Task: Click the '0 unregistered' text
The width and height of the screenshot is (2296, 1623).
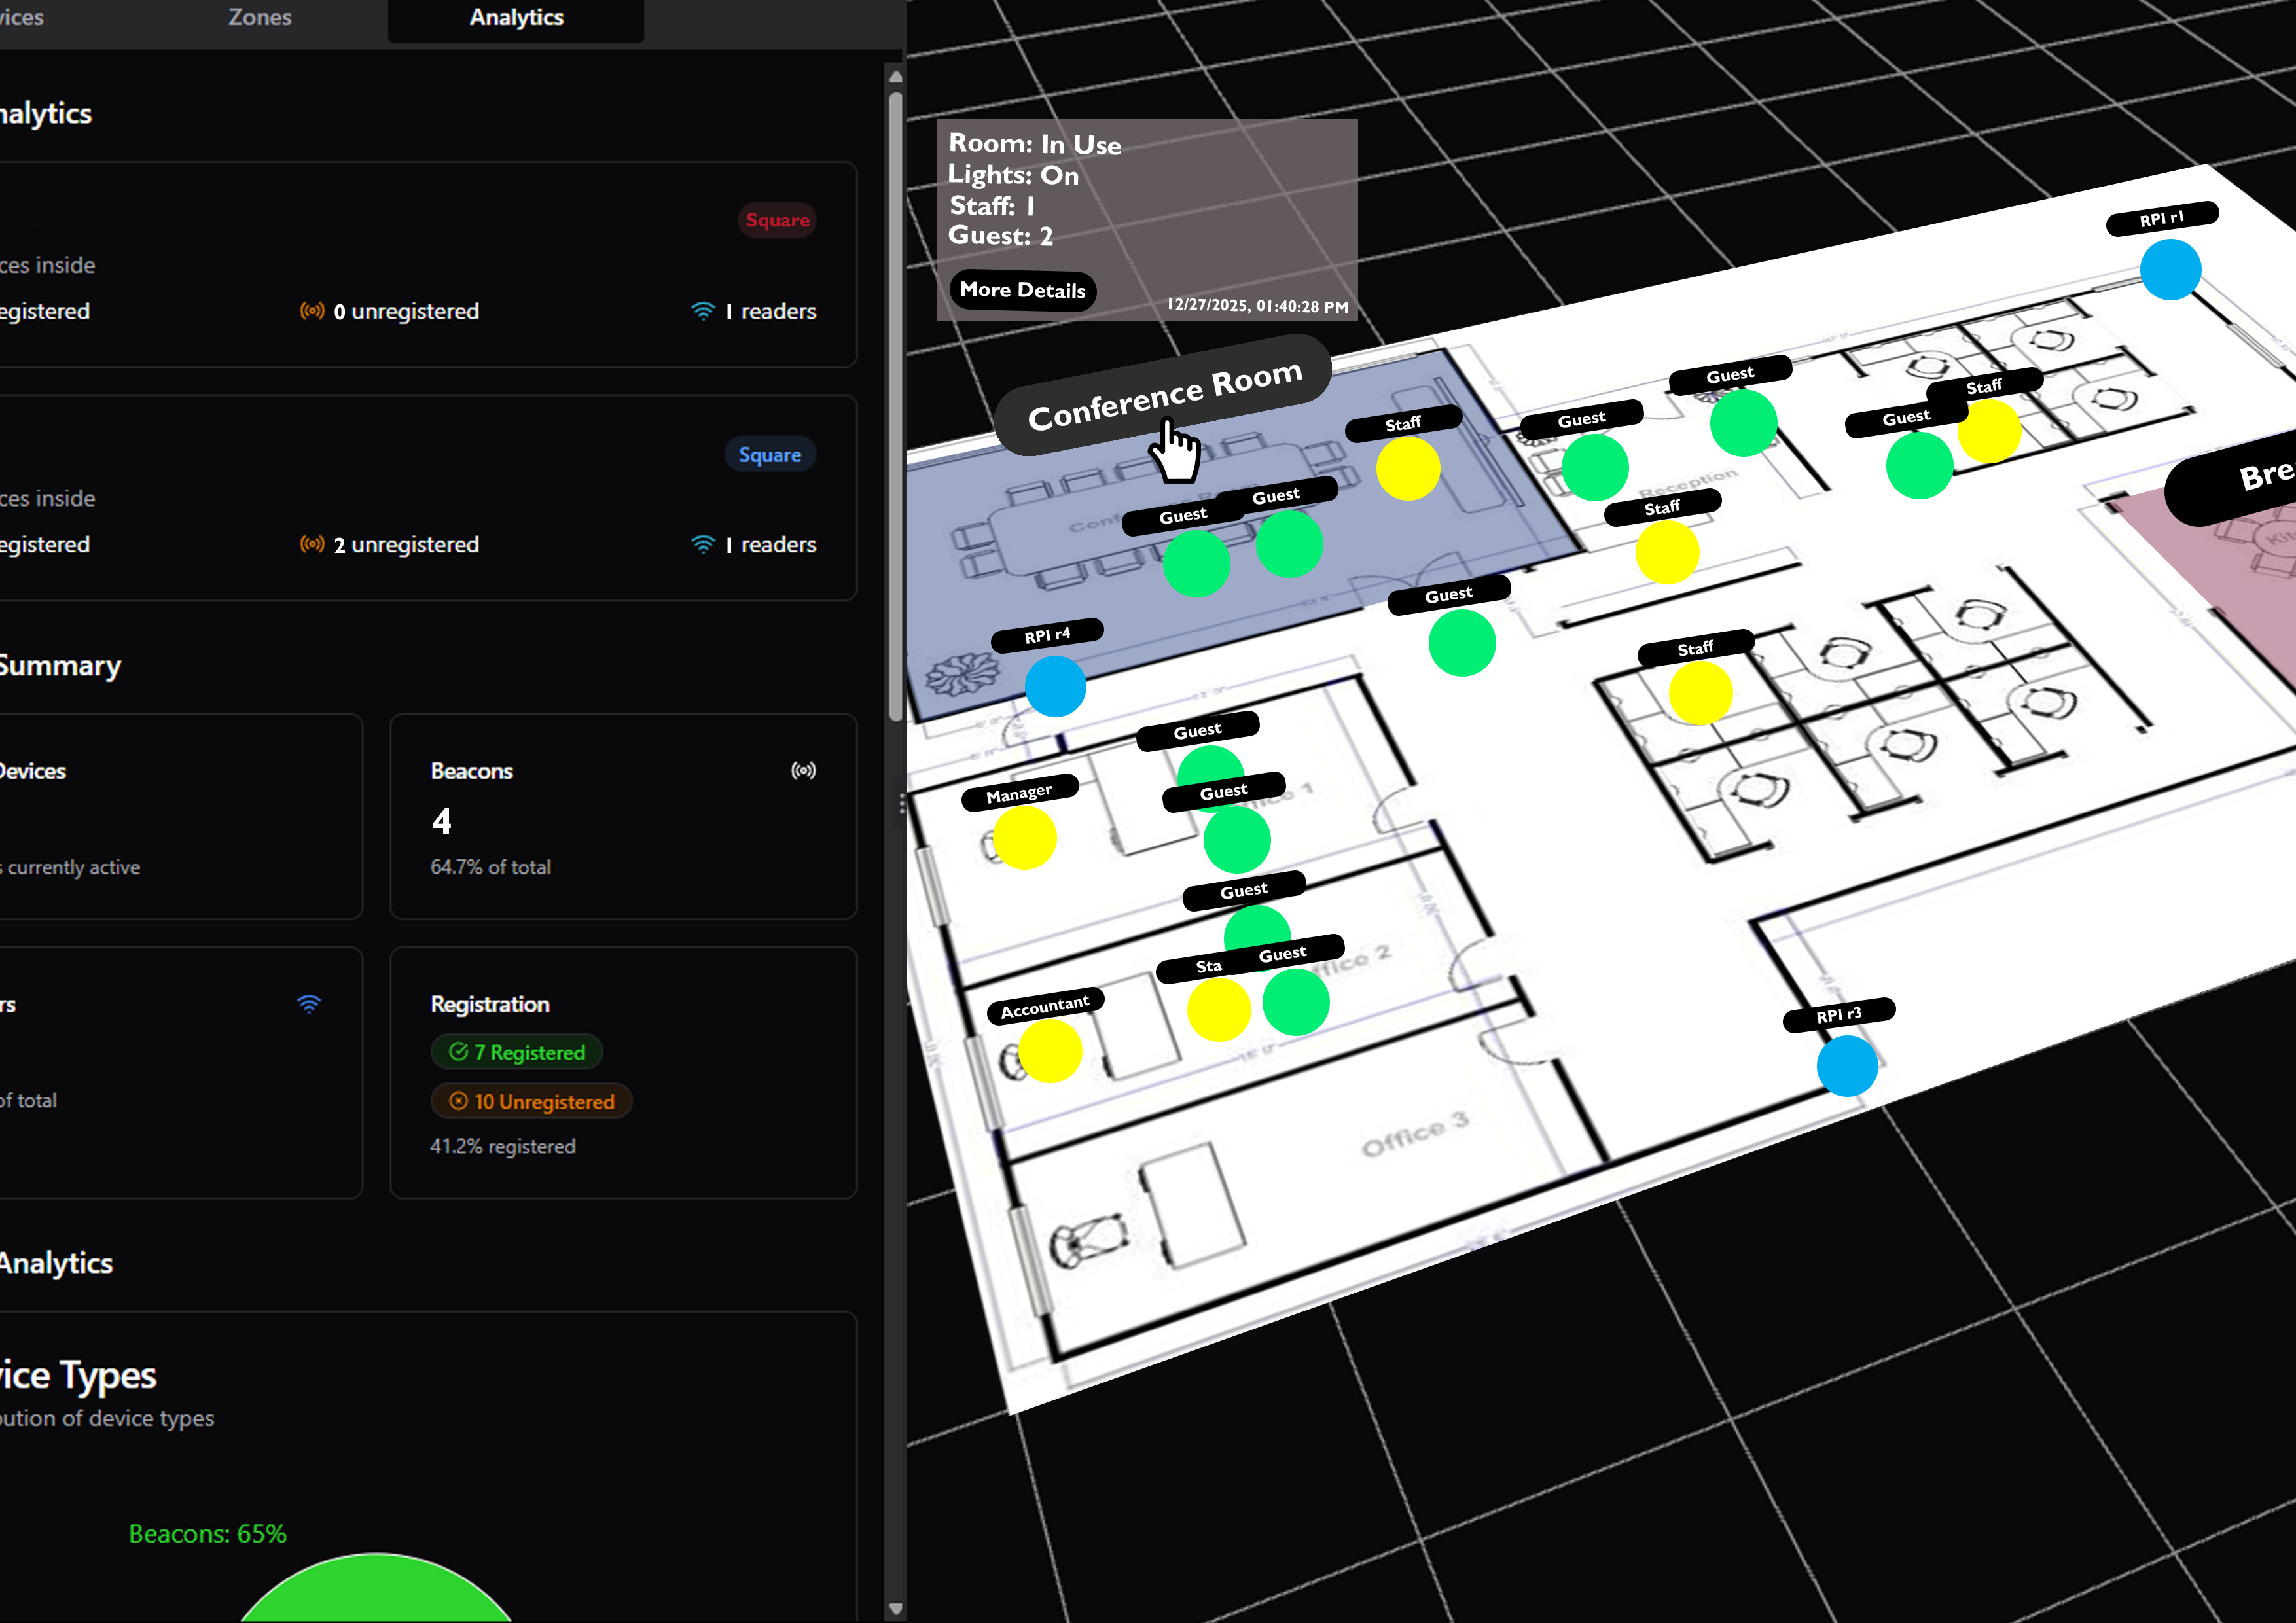Action: tap(406, 311)
